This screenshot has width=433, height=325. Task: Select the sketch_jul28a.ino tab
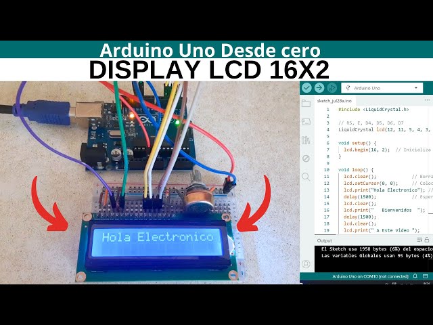[x=334, y=101]
